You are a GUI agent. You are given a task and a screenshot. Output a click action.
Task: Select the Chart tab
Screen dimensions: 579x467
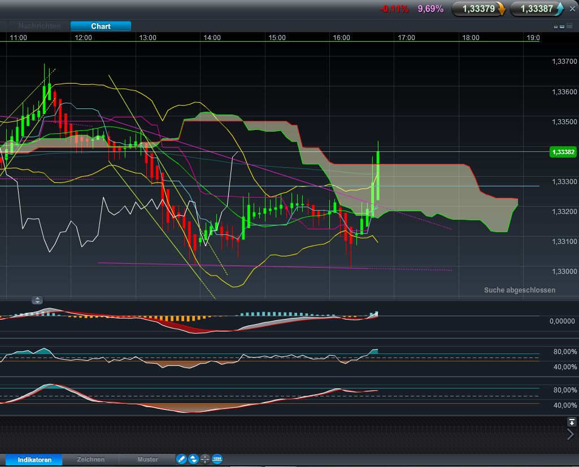(101, 26)
